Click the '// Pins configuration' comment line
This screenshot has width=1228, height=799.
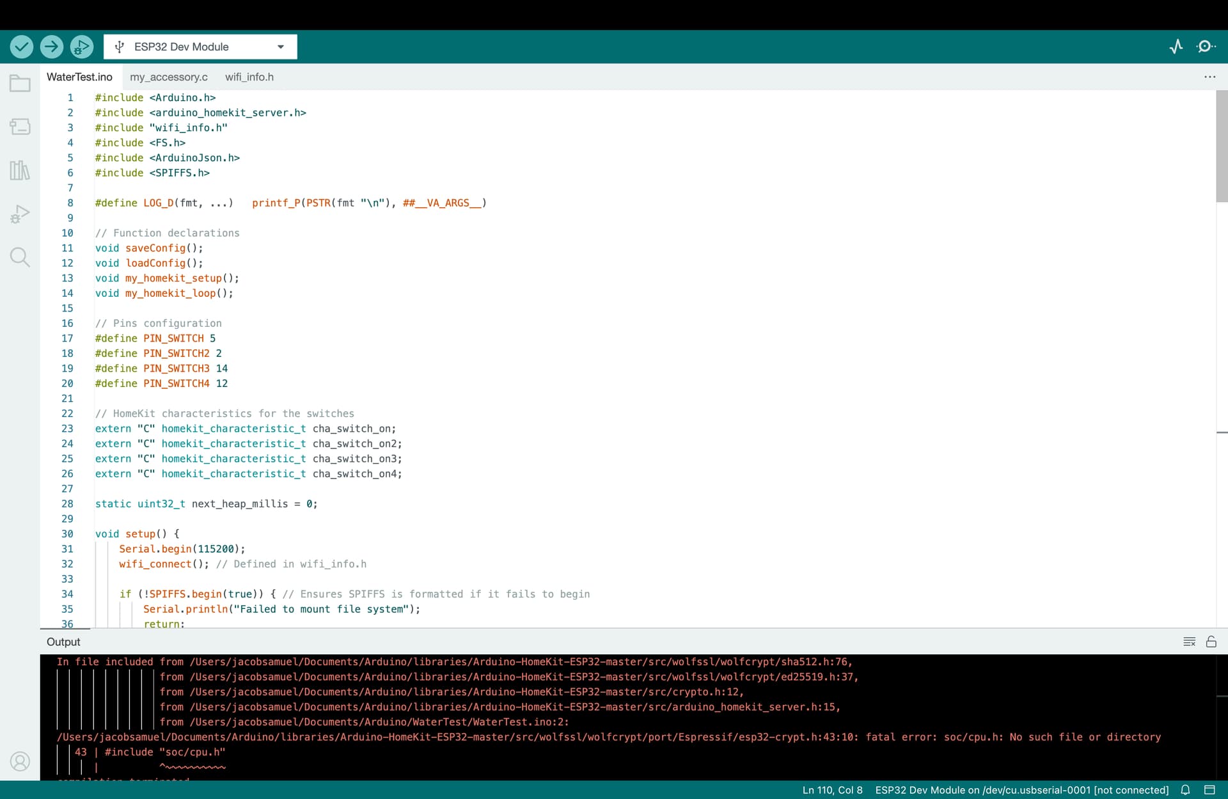[x=158, y=323]
